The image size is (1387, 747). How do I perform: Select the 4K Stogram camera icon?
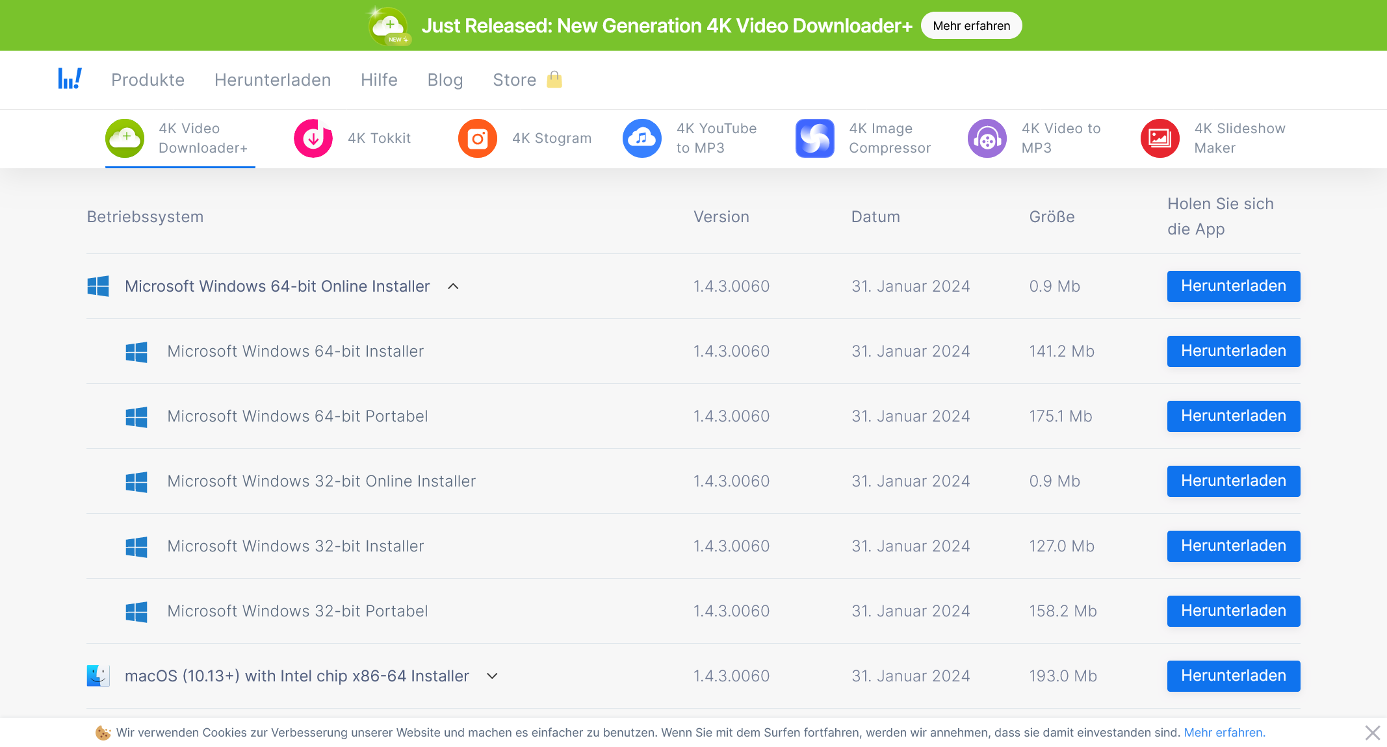(x=478, y=138)
